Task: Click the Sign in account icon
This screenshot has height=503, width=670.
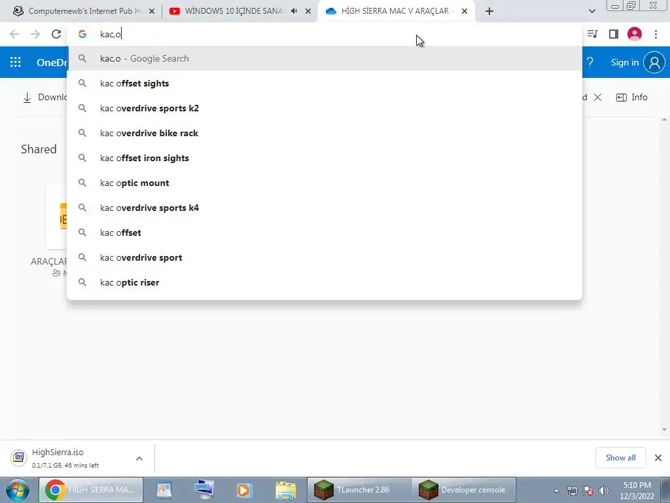Action: pyautogui.click(x=654, y=62)
